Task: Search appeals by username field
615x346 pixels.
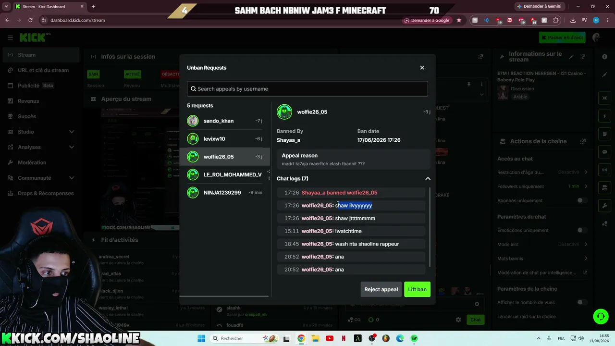Action: 307,89
